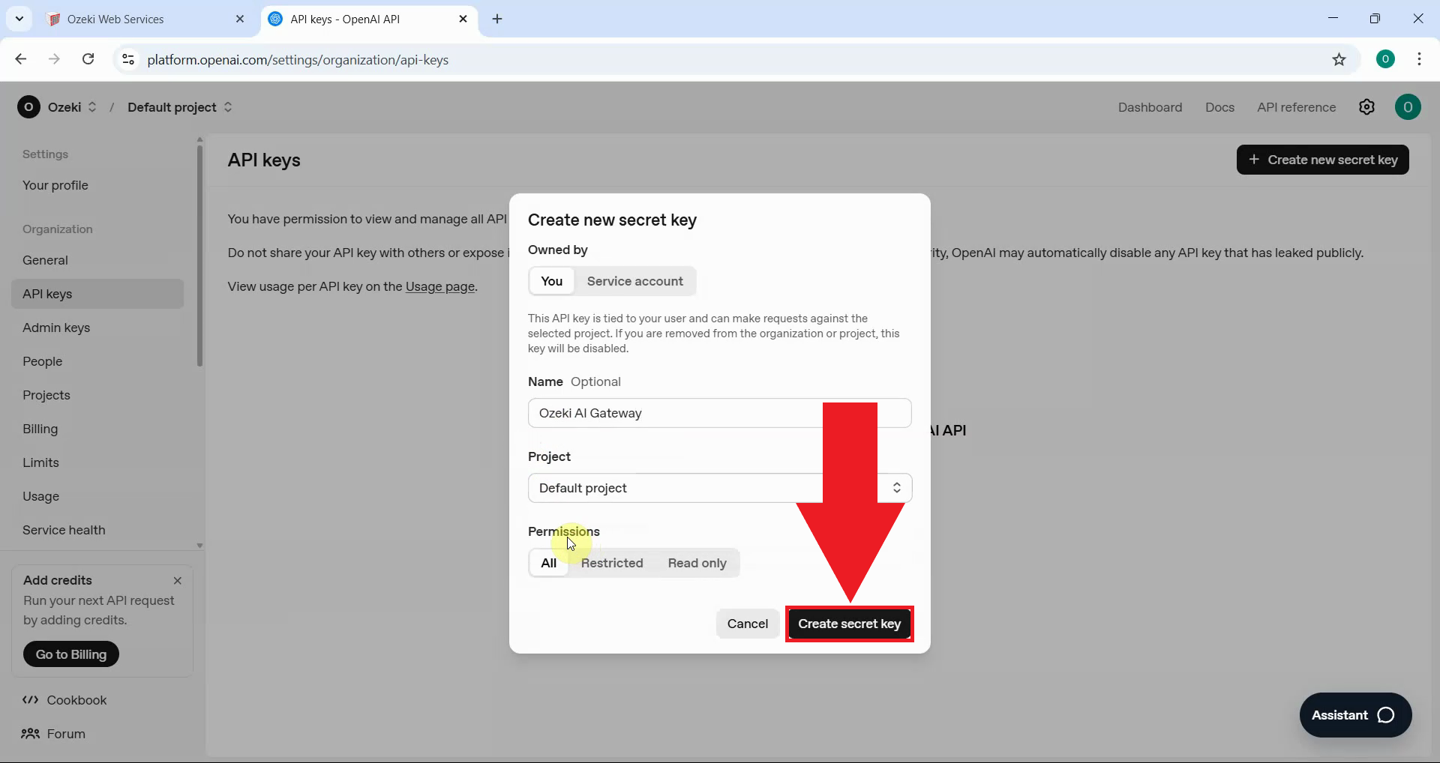Bookmark this page with the star icon
Image resolution: width=1440 pixels, height=763 pixels.
click(1340, 59)
